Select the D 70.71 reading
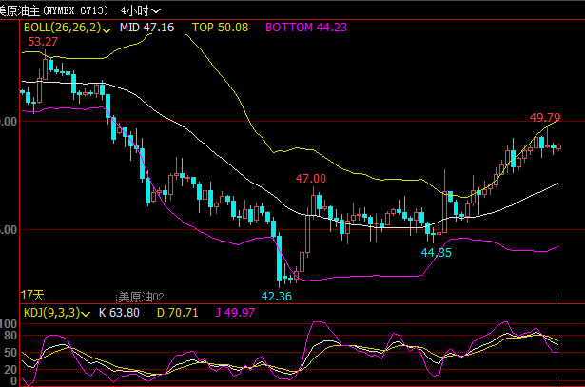This screenshot has width=585, height=387. 177,313
